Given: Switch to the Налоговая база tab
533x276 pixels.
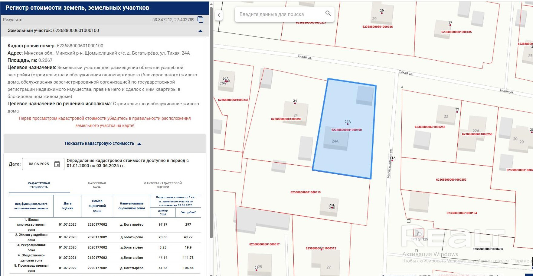Looking at the screenshot, I should click(x=97, y=185).
